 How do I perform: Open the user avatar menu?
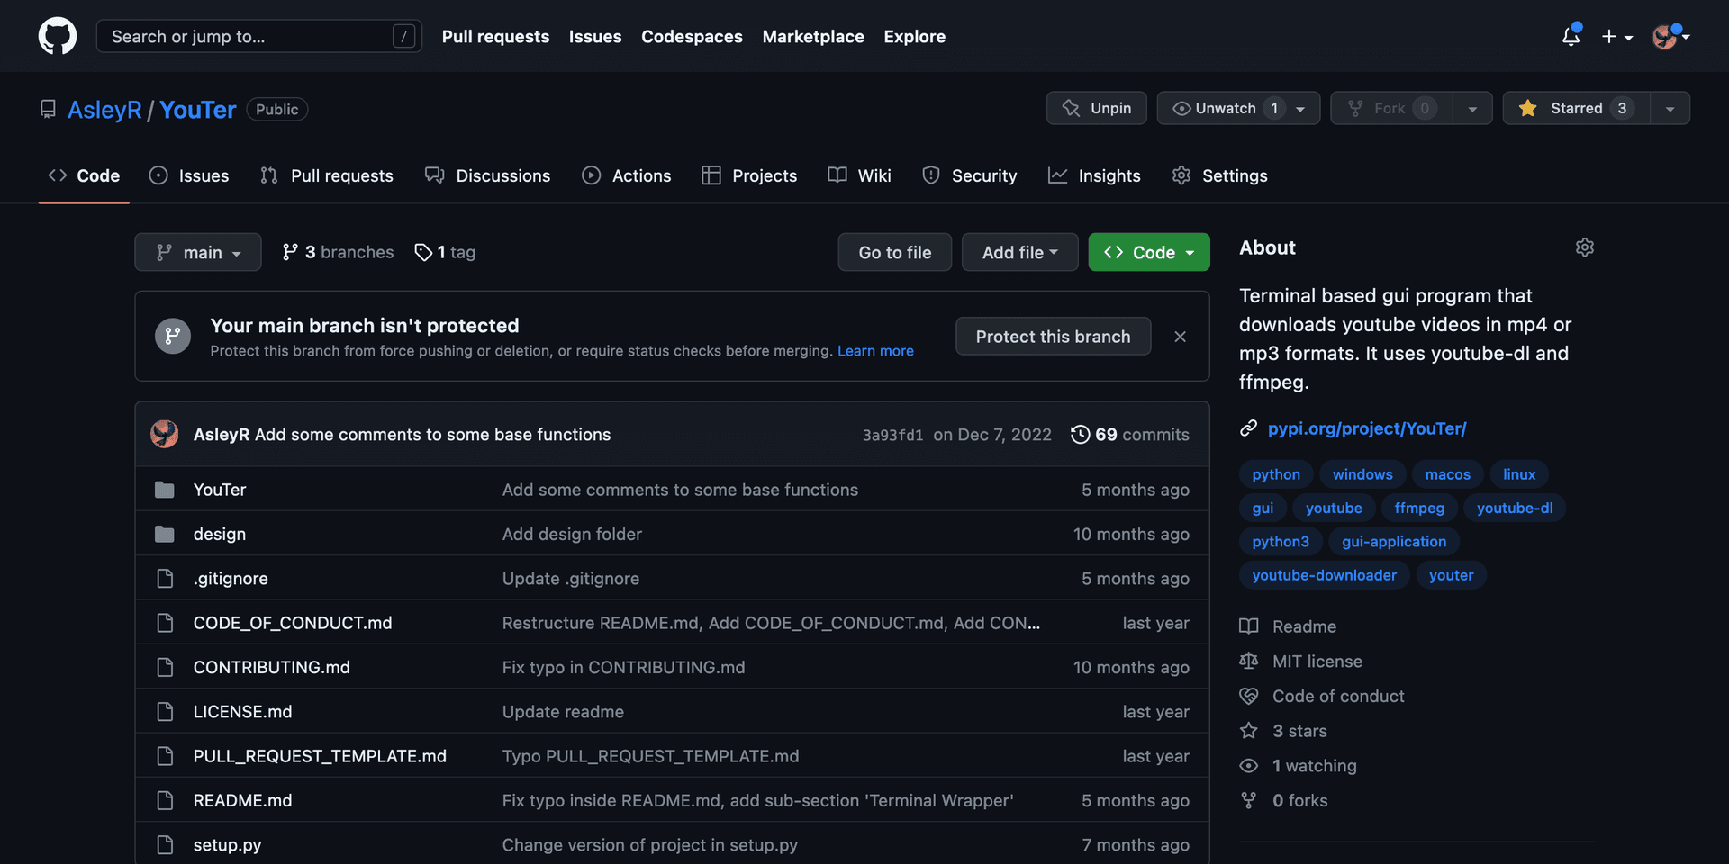pos(1670,36)
